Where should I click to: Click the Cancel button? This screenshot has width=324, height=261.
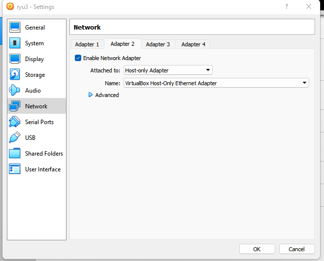pyautogui.click(x=297, y=249)
